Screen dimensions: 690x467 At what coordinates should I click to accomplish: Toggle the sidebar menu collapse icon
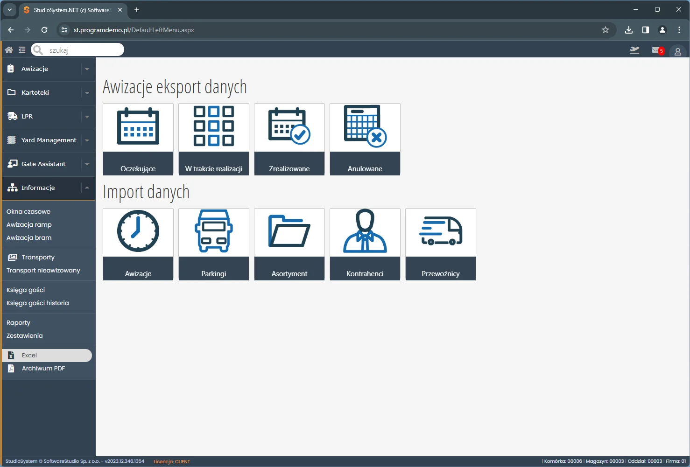click(x=22, y=50)
